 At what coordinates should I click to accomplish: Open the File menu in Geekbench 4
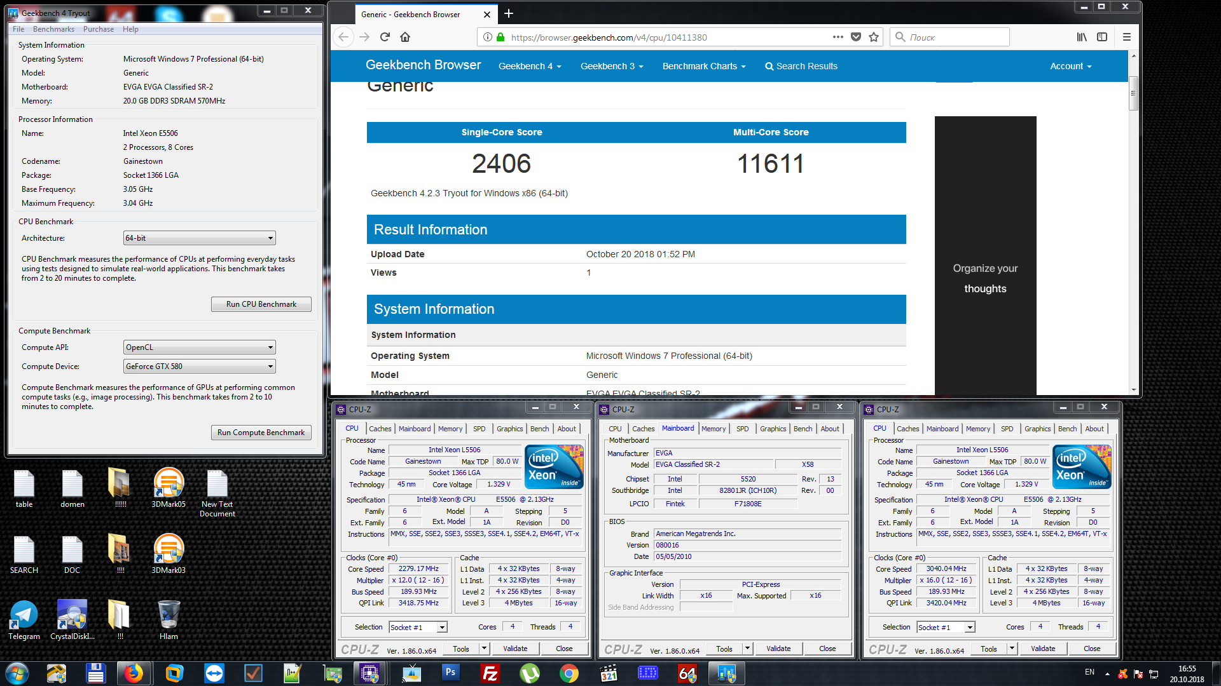[x=18, y=29]
